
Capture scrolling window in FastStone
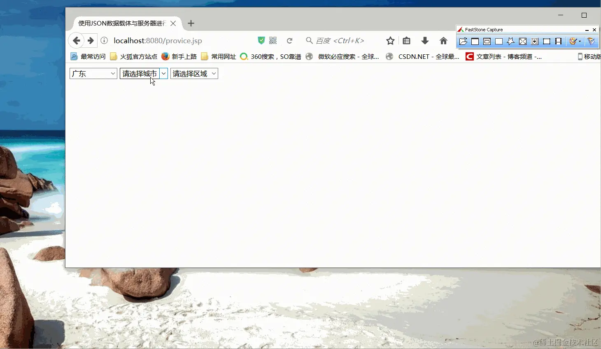[535, 41]
